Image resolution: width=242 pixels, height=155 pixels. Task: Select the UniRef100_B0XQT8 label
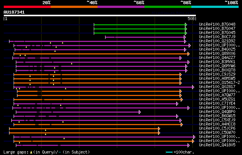pos(217,70)
